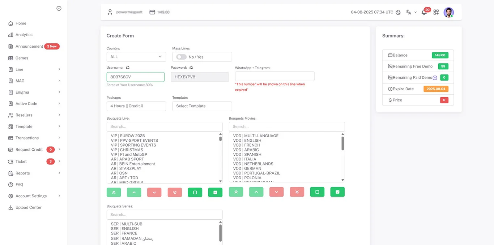
Task: Select VIP | PPV-SPORT EVENTS in the live list
Action: [x=134, y=141]
